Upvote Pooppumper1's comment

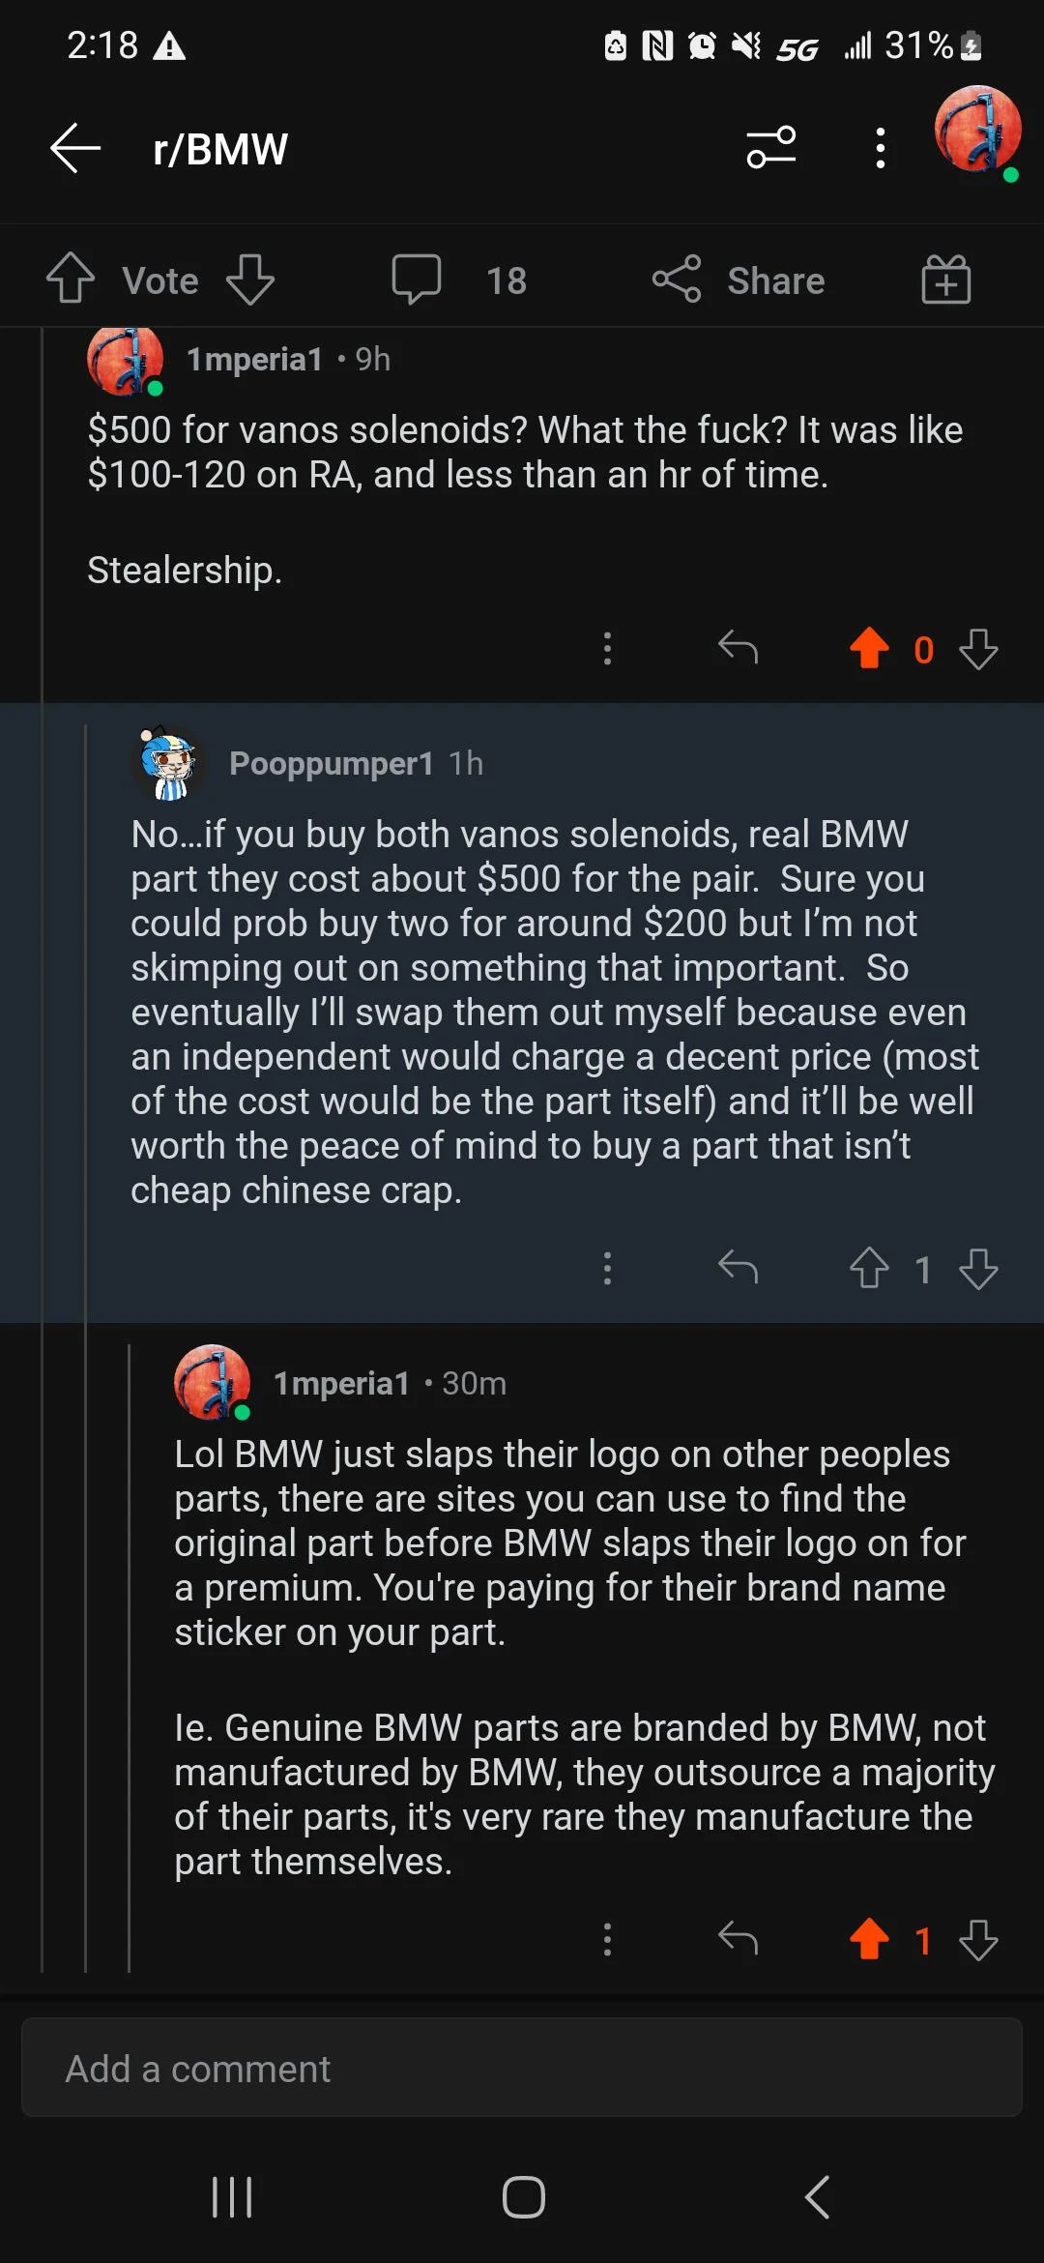point(869,1269)
